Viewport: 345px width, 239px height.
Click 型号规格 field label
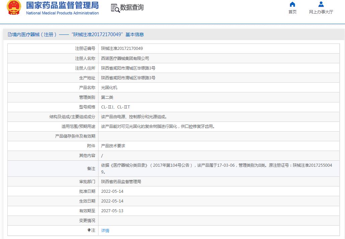tap(87, 107)
